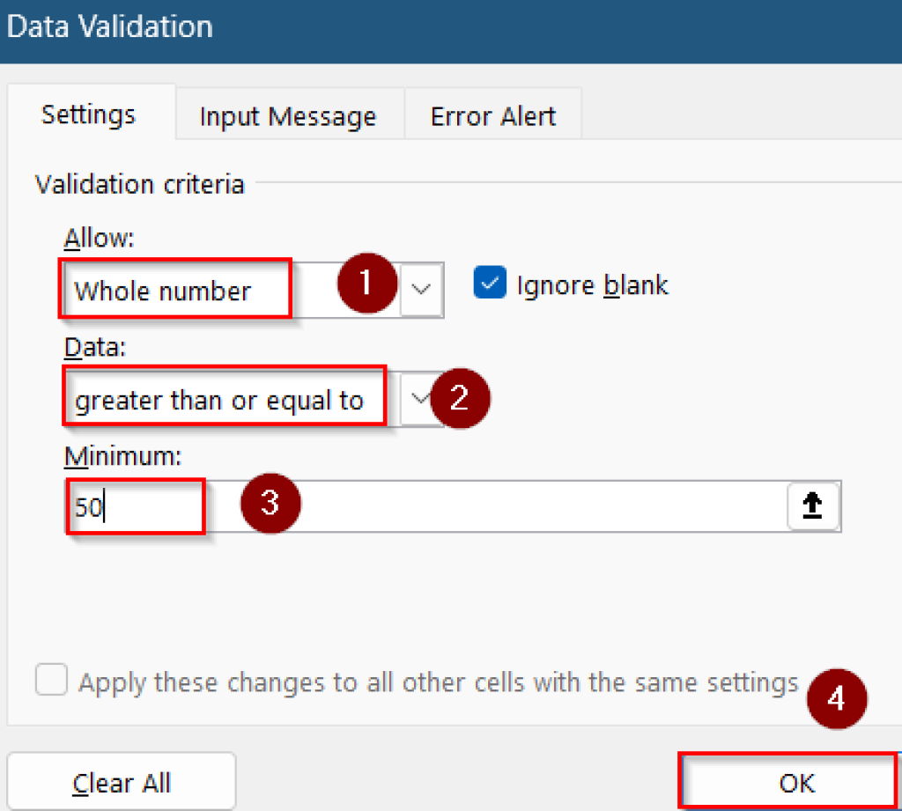
Task: Enable applying changes to all cells with same settings
Action: point(51,680)
